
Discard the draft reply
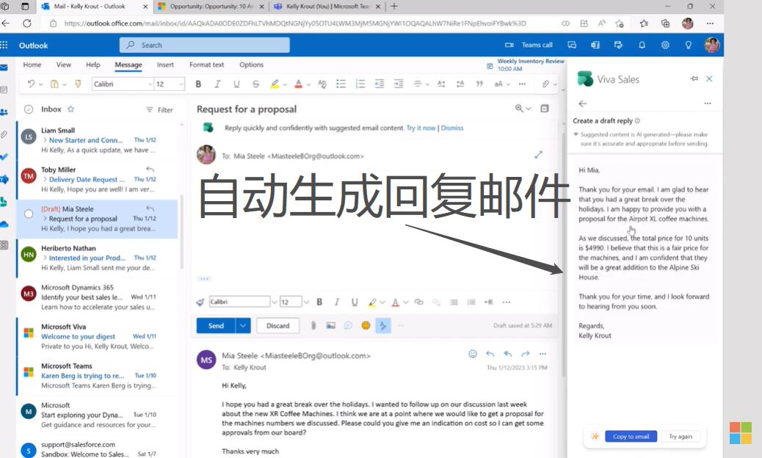pyautogui.click(x=278, y=326)
